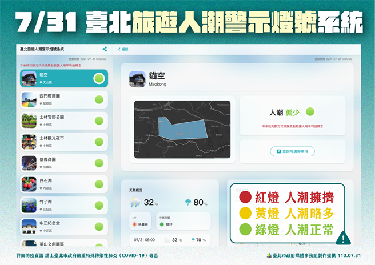Click the share icon in sidebar header
The image size is (375, 265).
105,49
